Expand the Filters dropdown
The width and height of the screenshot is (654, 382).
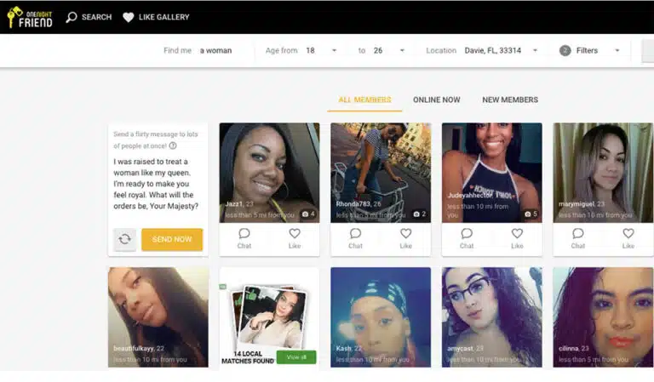(617, 50)
